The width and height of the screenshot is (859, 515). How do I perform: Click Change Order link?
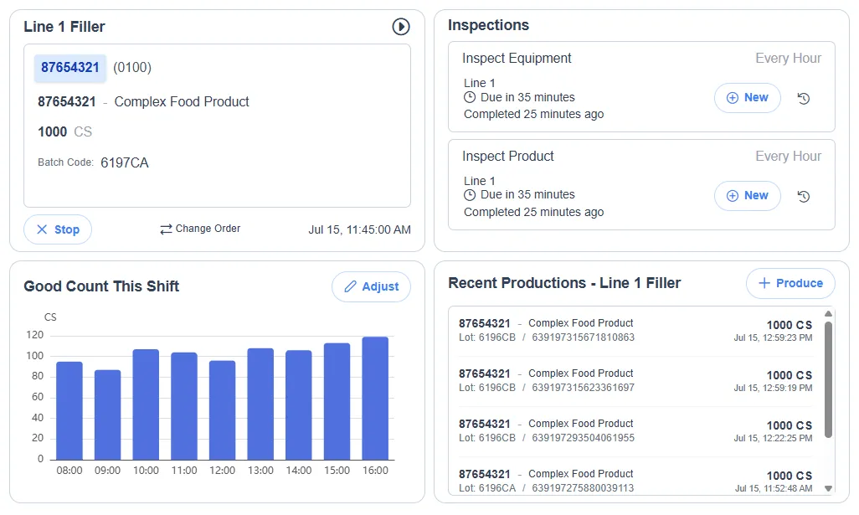pos(200,229)
